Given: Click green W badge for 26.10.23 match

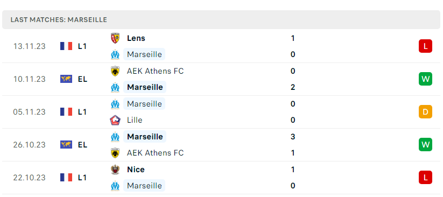Looking at the screenshot, I should [x=425, y=144].
